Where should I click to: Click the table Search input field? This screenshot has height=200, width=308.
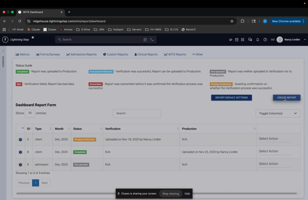(137, 113)
